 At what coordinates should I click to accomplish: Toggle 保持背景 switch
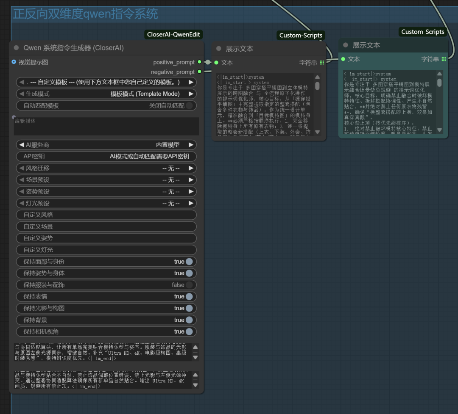(189, 320)
